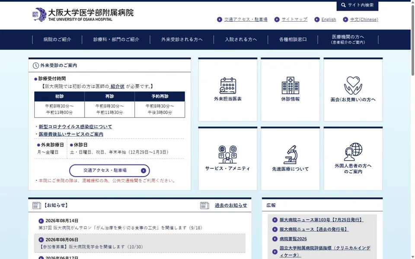The width and height of the screenshot is (415, 259).
Task: Open the site search button
Action: tap(358, 5)
